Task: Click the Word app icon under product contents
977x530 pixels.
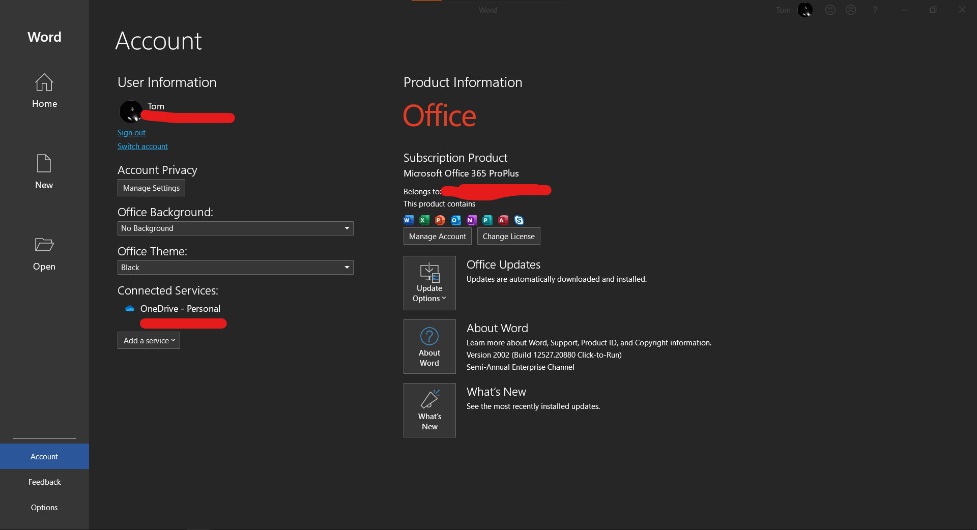Action: point(409,220)
